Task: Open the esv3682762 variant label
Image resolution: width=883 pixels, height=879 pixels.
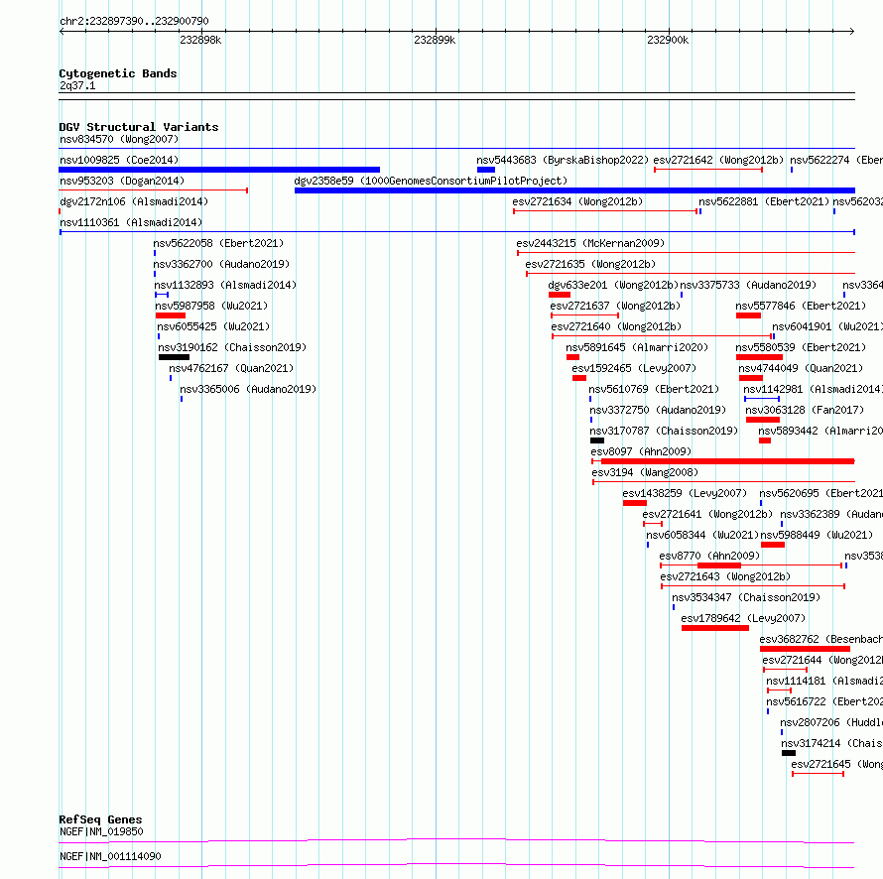Action: 821,639
